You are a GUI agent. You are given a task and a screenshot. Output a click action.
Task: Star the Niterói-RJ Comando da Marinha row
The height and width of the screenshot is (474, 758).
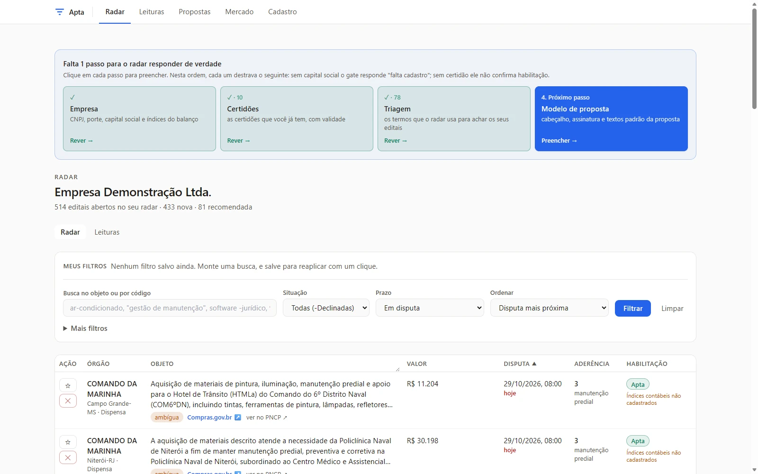(x=68, y=442)
